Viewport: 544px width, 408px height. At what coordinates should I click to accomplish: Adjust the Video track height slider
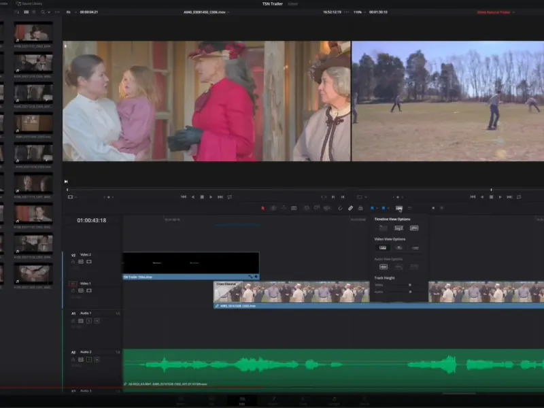click(410, 285)
